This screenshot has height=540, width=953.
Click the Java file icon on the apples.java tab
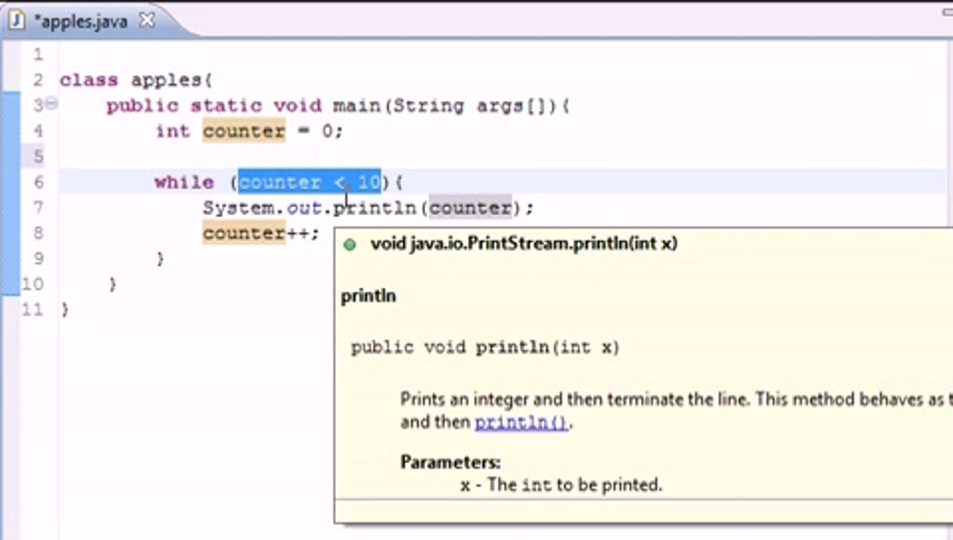(x=18, y=20)
